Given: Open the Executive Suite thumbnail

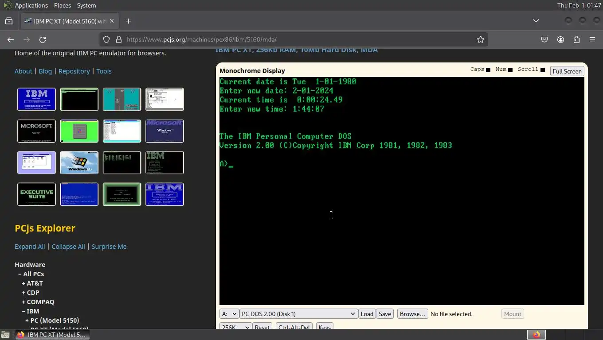Looking at the screenshot, I should (36, 194).
